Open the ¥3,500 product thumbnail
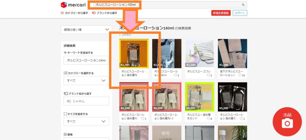306x140 pixels. point(232,54)
